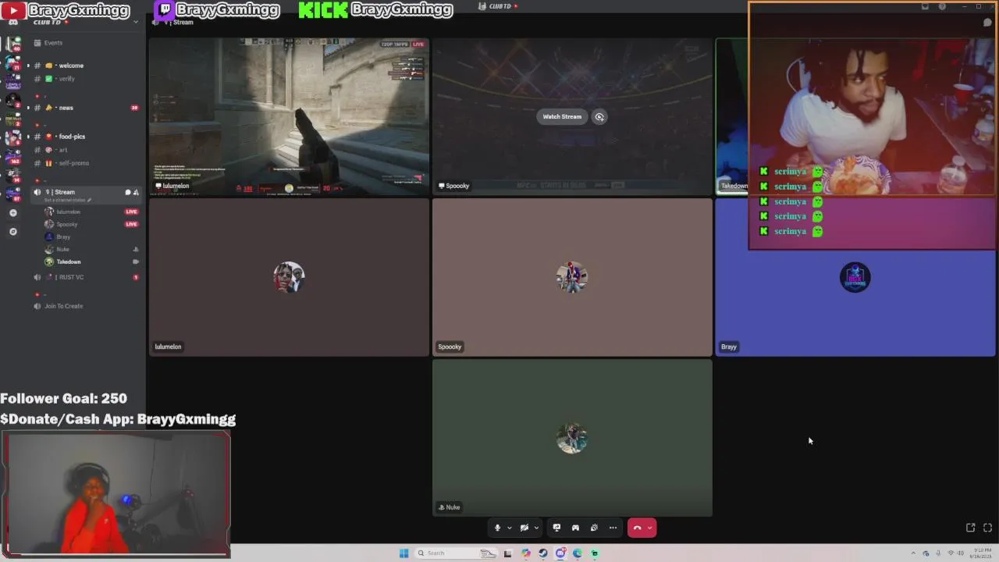The height and width of the screenshot is (562, 999).
Task: Click the Add a Server plus icon
Action: 12,213
